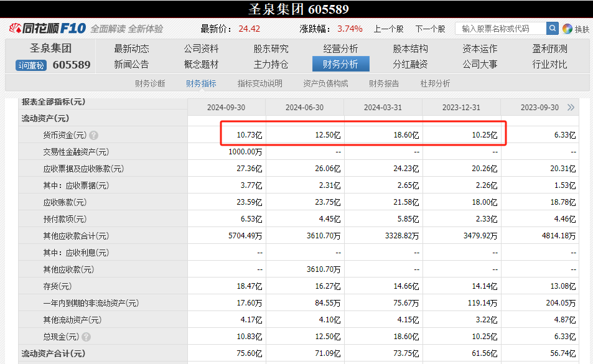This screenshot has height=364, width=593.
Task: Open 经营分析 tab
Action: (340, 49)
